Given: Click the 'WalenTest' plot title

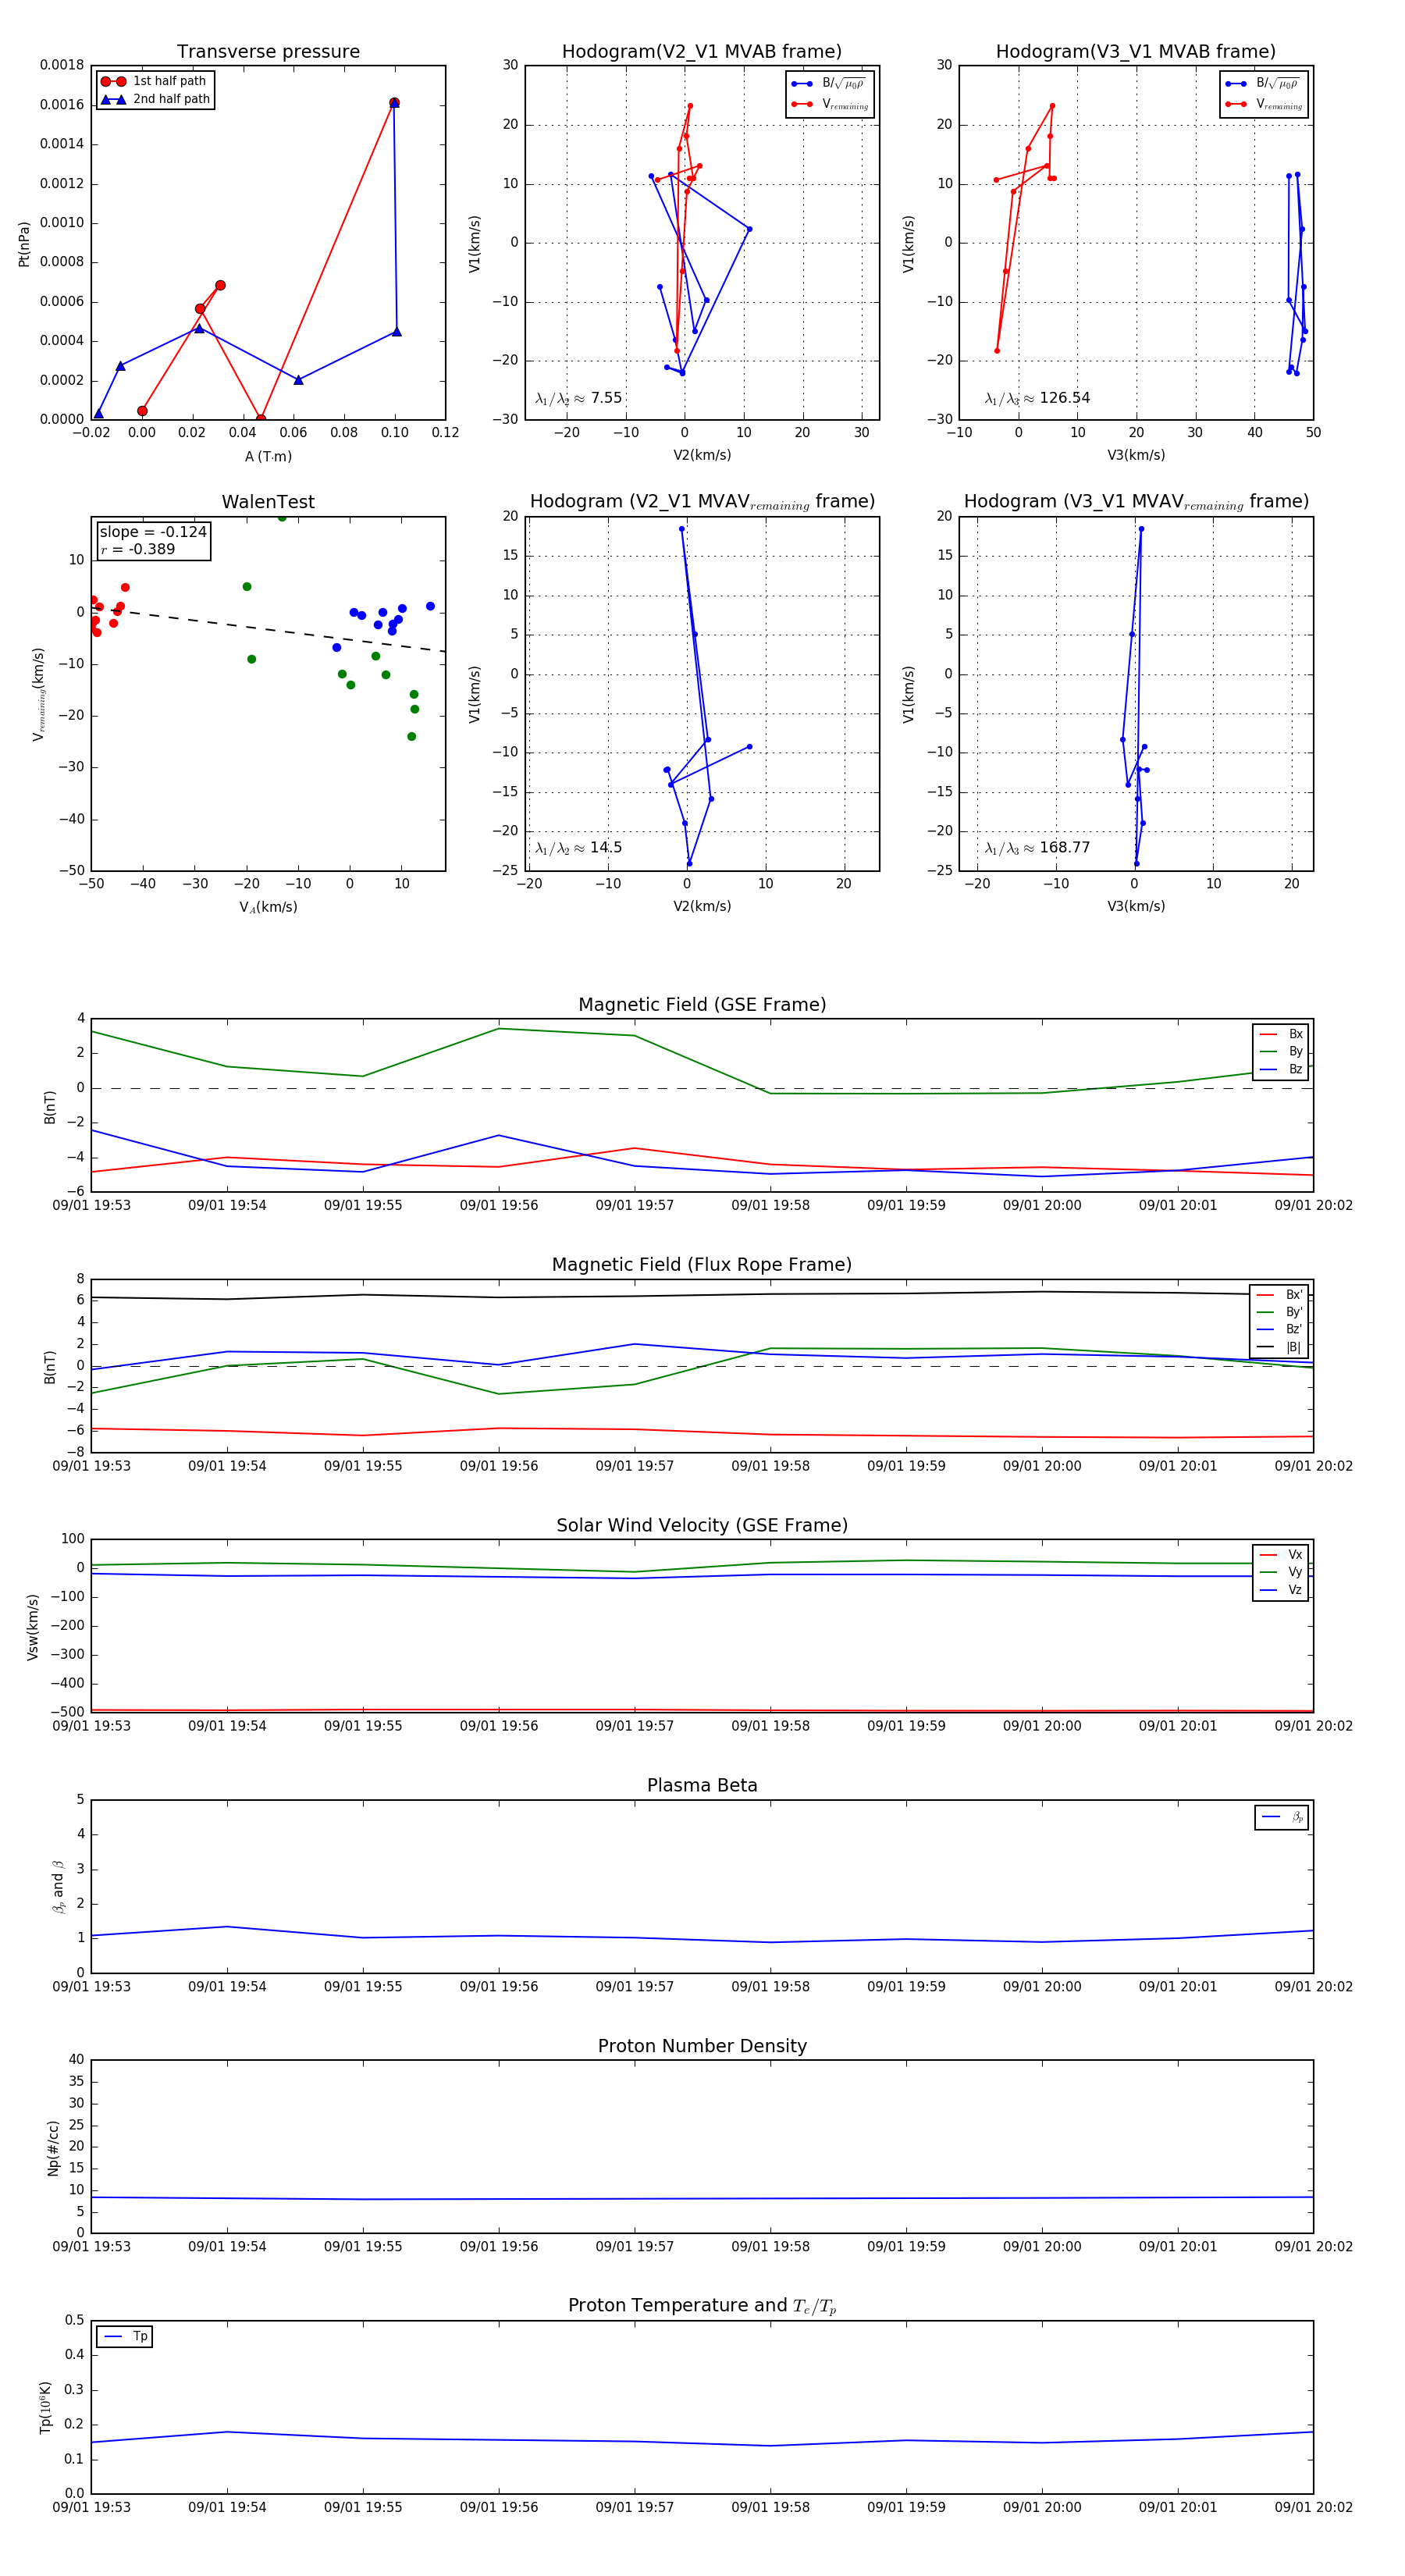Looking at the screenshot, I should point(268,502).
